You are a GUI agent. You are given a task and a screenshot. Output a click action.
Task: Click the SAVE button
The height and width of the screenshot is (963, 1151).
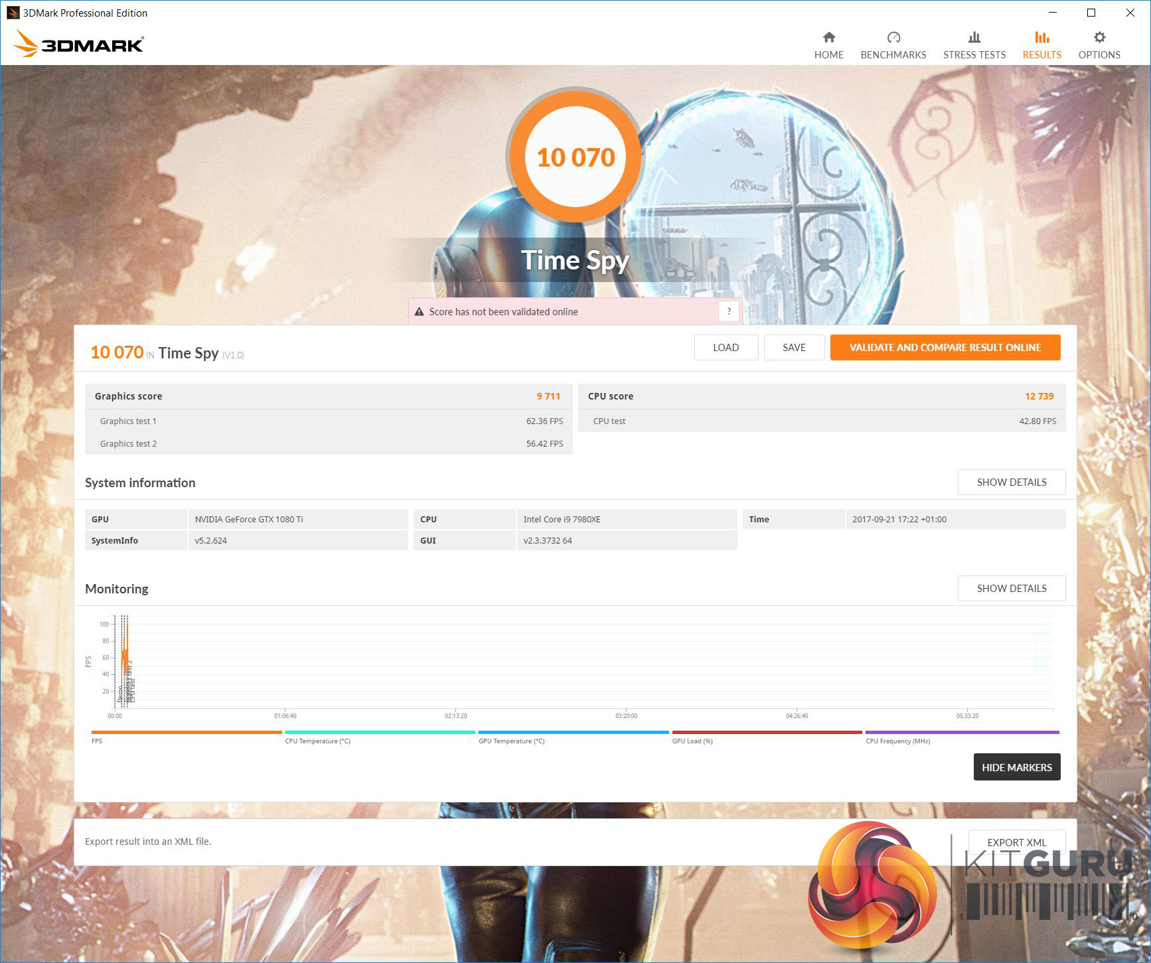(794, 348)
